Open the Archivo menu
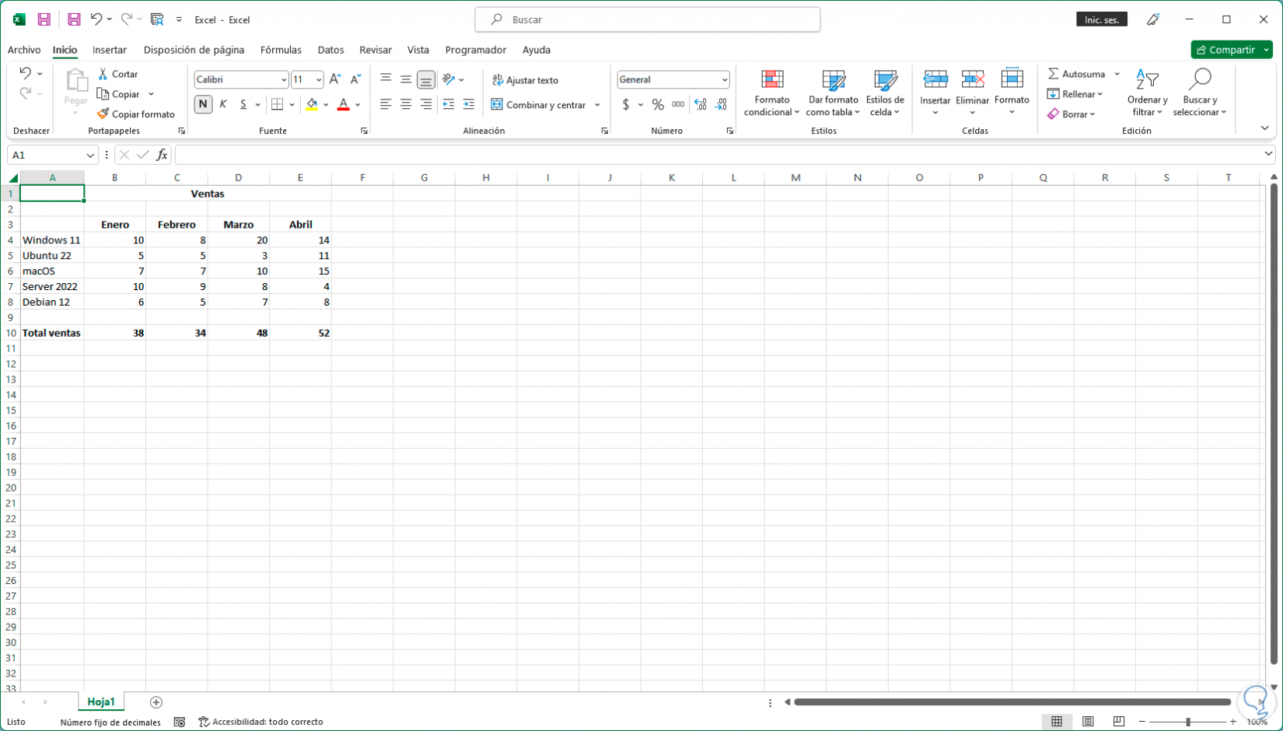Viewport: 1283px width, 731px height. [x=24, y=50]
